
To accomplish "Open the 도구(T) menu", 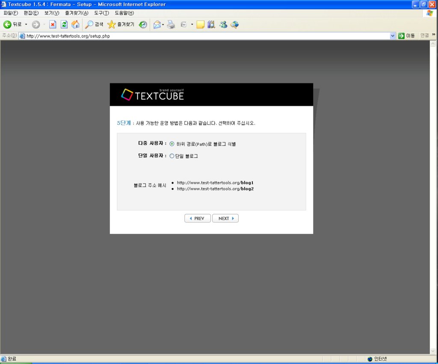I will point(101,13).
